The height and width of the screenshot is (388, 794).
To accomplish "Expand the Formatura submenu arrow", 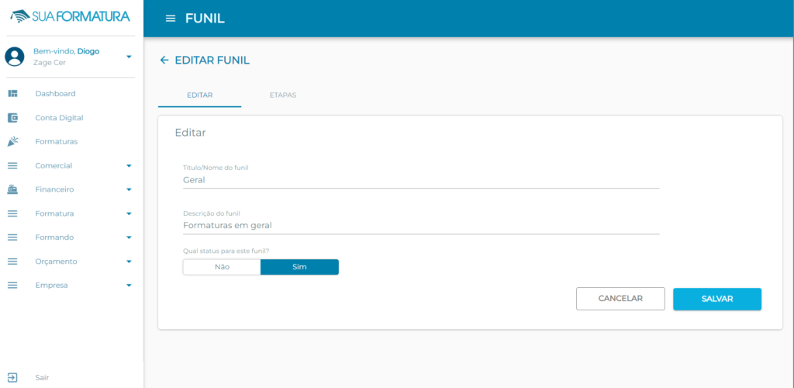I will pyautogui.click(x=129, y=213).
